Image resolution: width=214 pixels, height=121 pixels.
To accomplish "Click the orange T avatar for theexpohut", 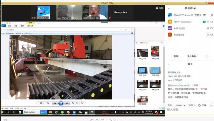I will [x=170, y=35].
